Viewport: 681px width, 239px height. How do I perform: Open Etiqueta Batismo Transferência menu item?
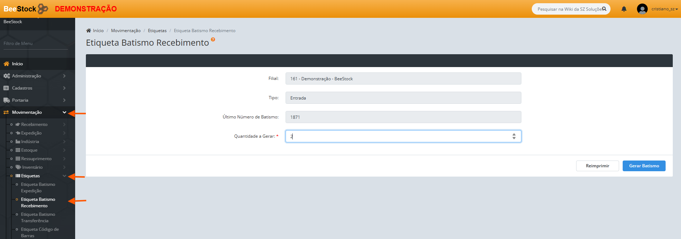[38, 218]
